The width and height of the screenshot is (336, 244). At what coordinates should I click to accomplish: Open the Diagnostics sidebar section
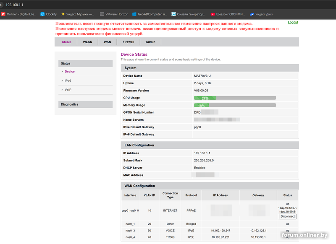click(70, 104)
